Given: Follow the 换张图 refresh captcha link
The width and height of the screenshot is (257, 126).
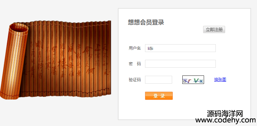Looking at the screenshot, I should click(220, 79).
